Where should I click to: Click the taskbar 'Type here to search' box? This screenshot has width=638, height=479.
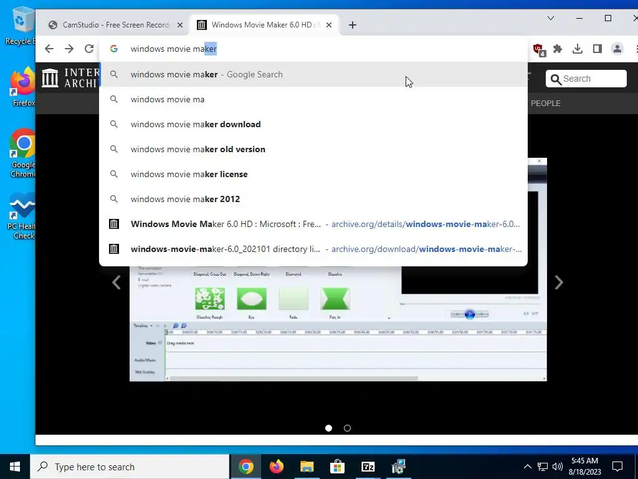[x=130, y=467]
